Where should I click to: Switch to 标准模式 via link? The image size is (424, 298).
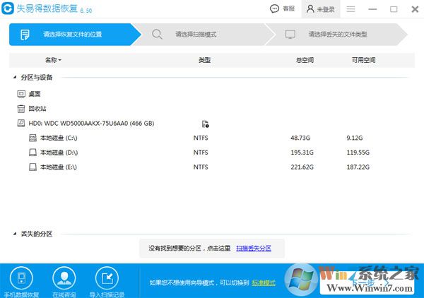click(x=263, y=282)
